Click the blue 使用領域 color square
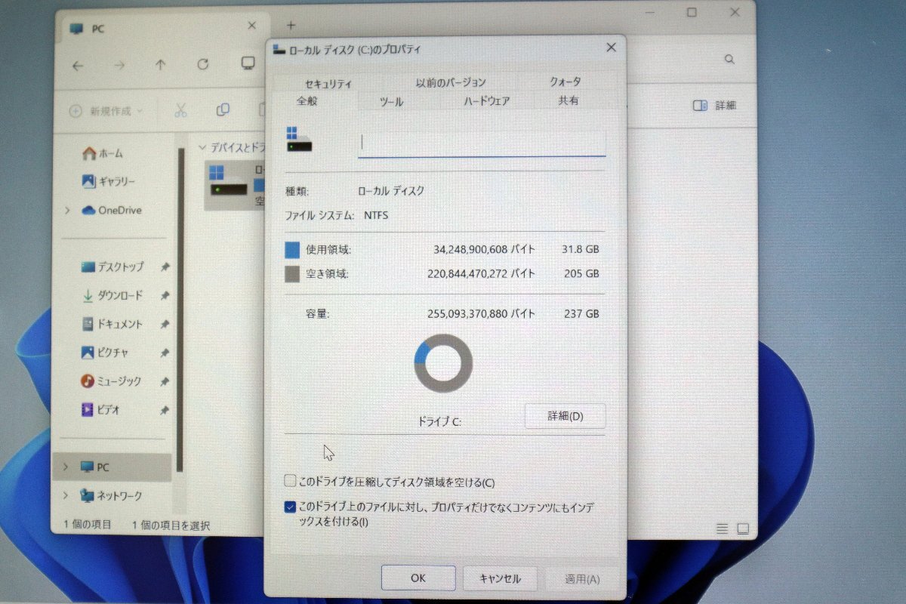This screenshot has width=906, height=604. 292,250
